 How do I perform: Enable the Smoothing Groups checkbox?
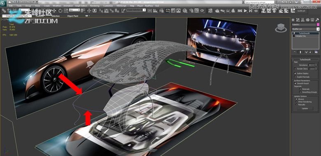300,92
